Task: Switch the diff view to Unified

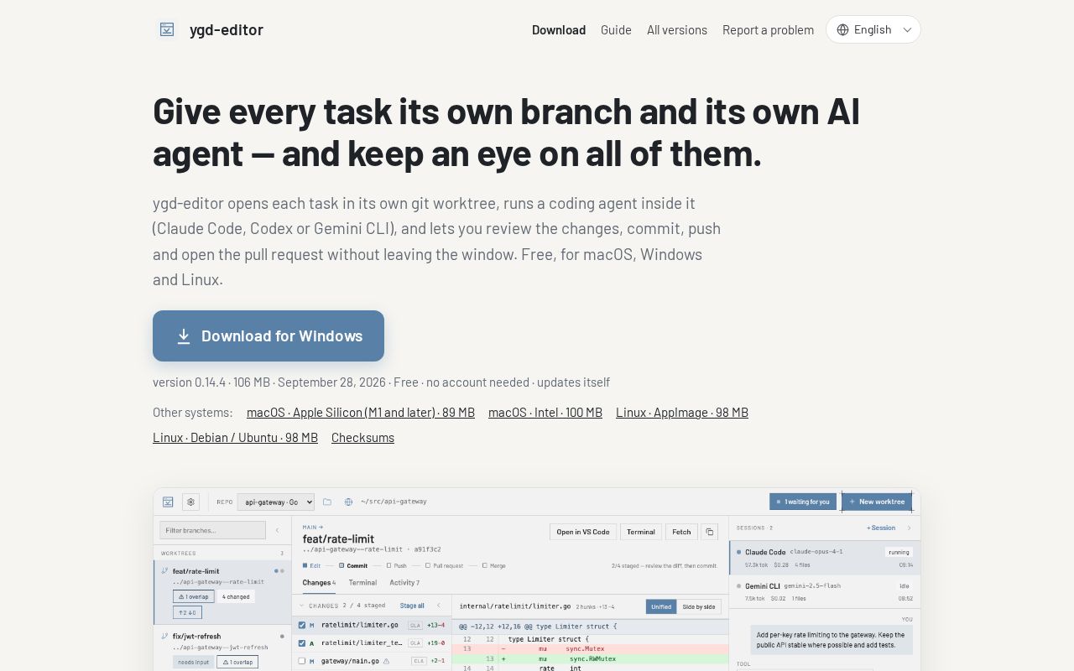Action: pos(661,606)
